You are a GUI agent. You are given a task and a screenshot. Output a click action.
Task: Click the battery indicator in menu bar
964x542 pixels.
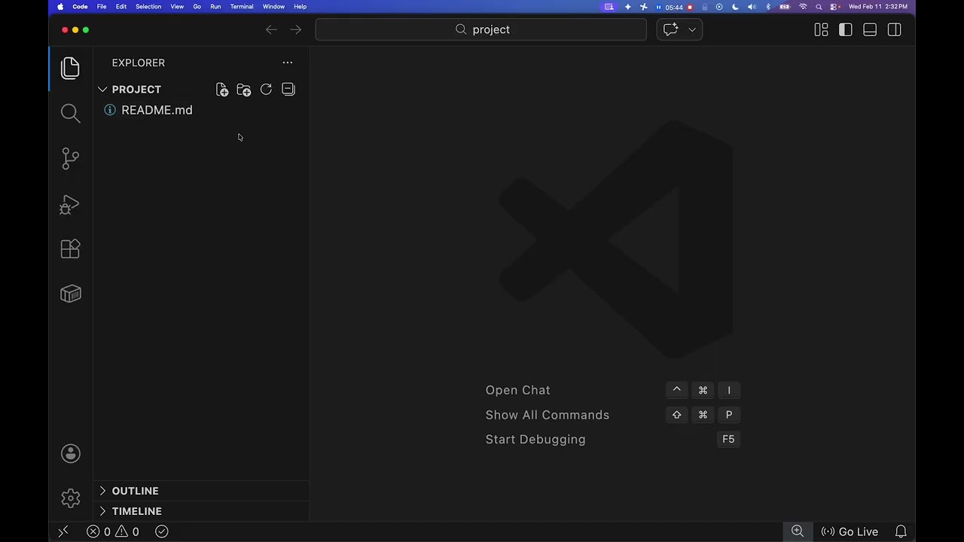pos(785,7)
